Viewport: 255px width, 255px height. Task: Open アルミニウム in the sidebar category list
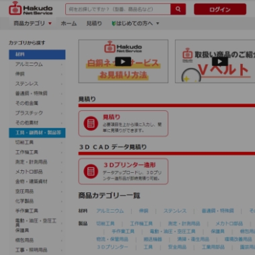pyautogui.click(x=37, y=65)
